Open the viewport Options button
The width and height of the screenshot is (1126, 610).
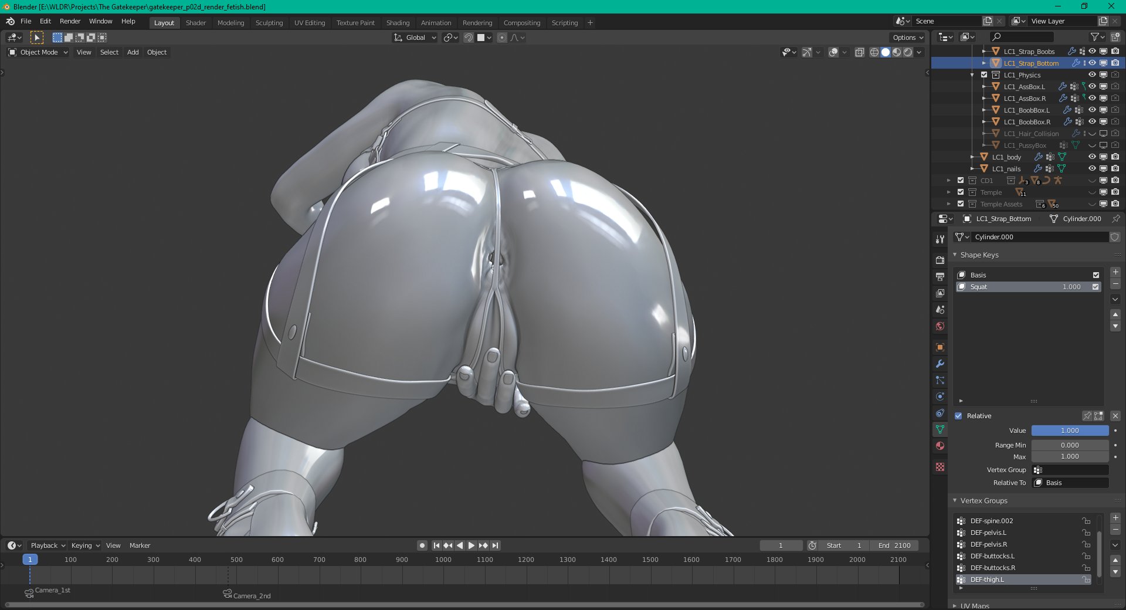[908, 38]
